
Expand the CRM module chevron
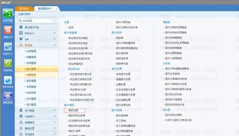55,39
